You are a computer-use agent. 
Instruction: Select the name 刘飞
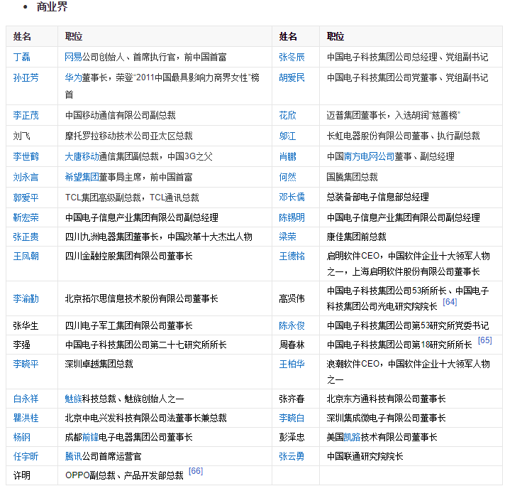click(x=21, y=136)
